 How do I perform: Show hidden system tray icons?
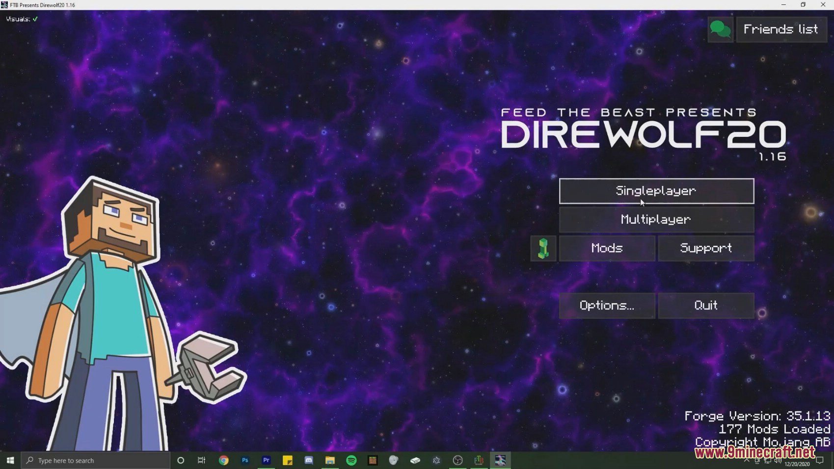tap(747, 460)
